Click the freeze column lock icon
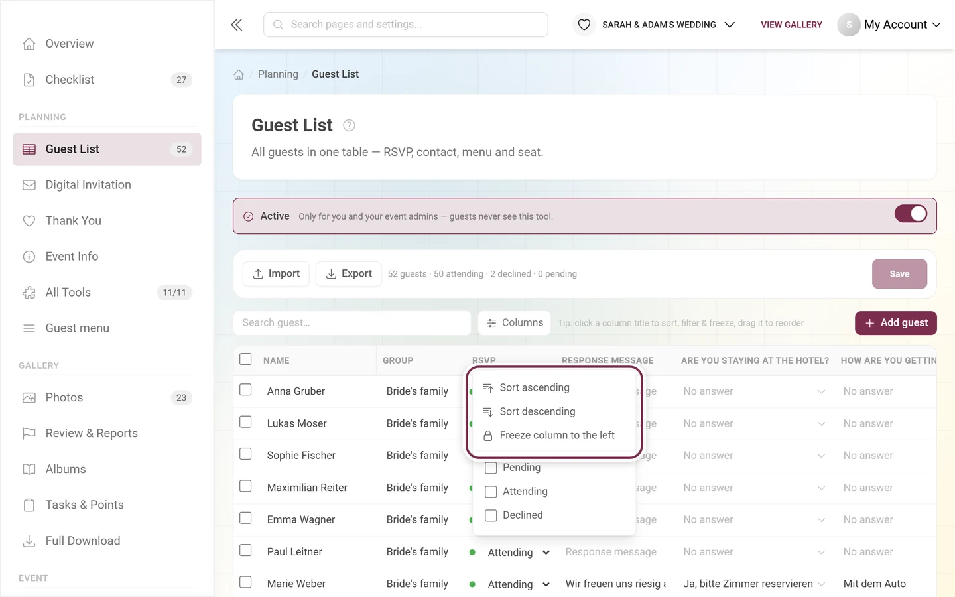 click(488, 436)
